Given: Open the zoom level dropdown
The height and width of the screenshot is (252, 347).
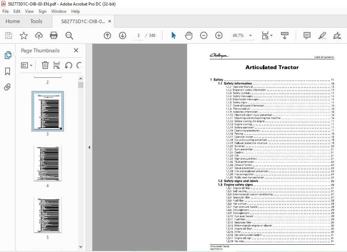Looking at the screenshot, I should pos(251,36).
